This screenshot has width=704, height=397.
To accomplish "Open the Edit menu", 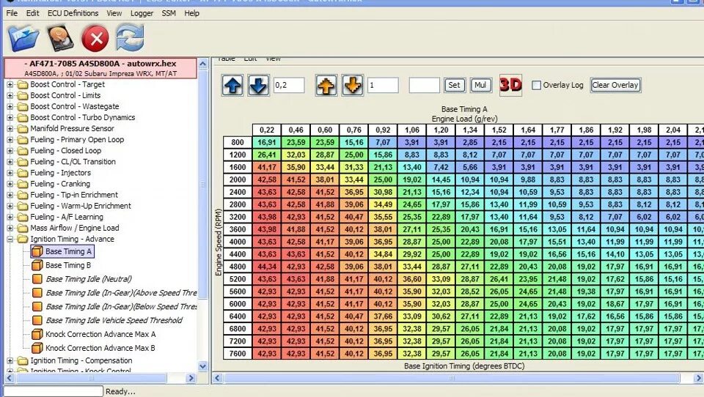I will click(32, 13).
